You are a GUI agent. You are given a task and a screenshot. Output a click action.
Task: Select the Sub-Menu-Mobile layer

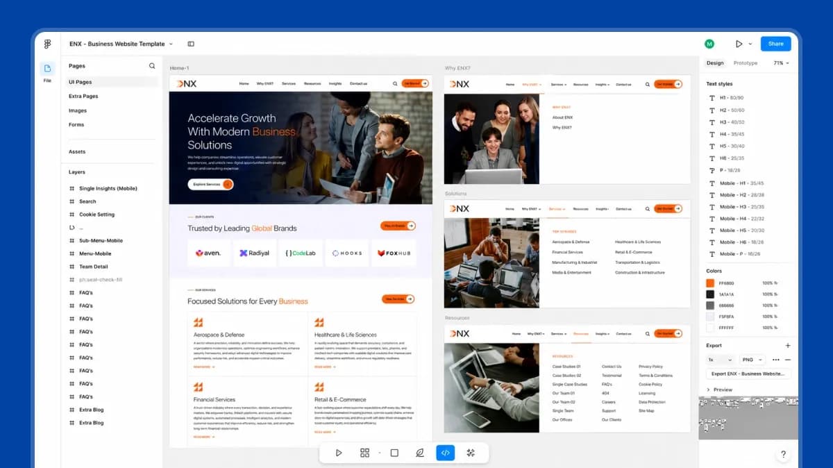point(101,240)
